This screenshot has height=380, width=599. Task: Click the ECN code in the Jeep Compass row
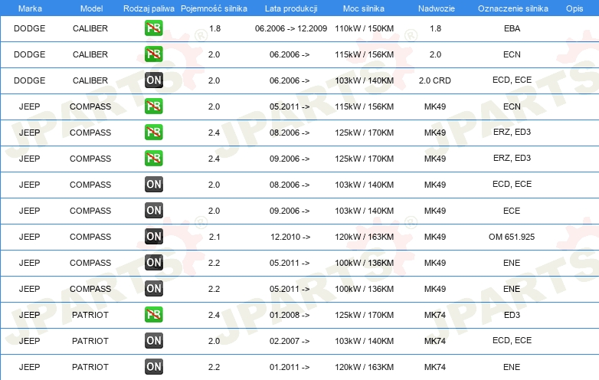pos(512,106)
